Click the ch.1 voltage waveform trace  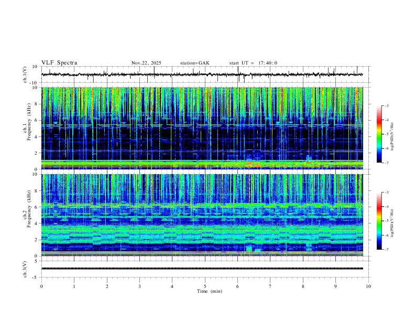202,74
